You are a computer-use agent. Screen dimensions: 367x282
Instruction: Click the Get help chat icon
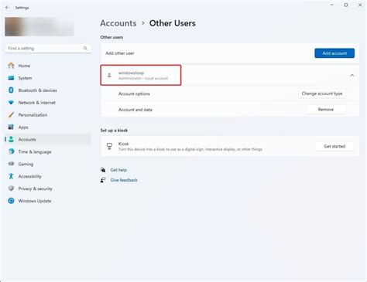pyautogui.click(x=103, y=170)
